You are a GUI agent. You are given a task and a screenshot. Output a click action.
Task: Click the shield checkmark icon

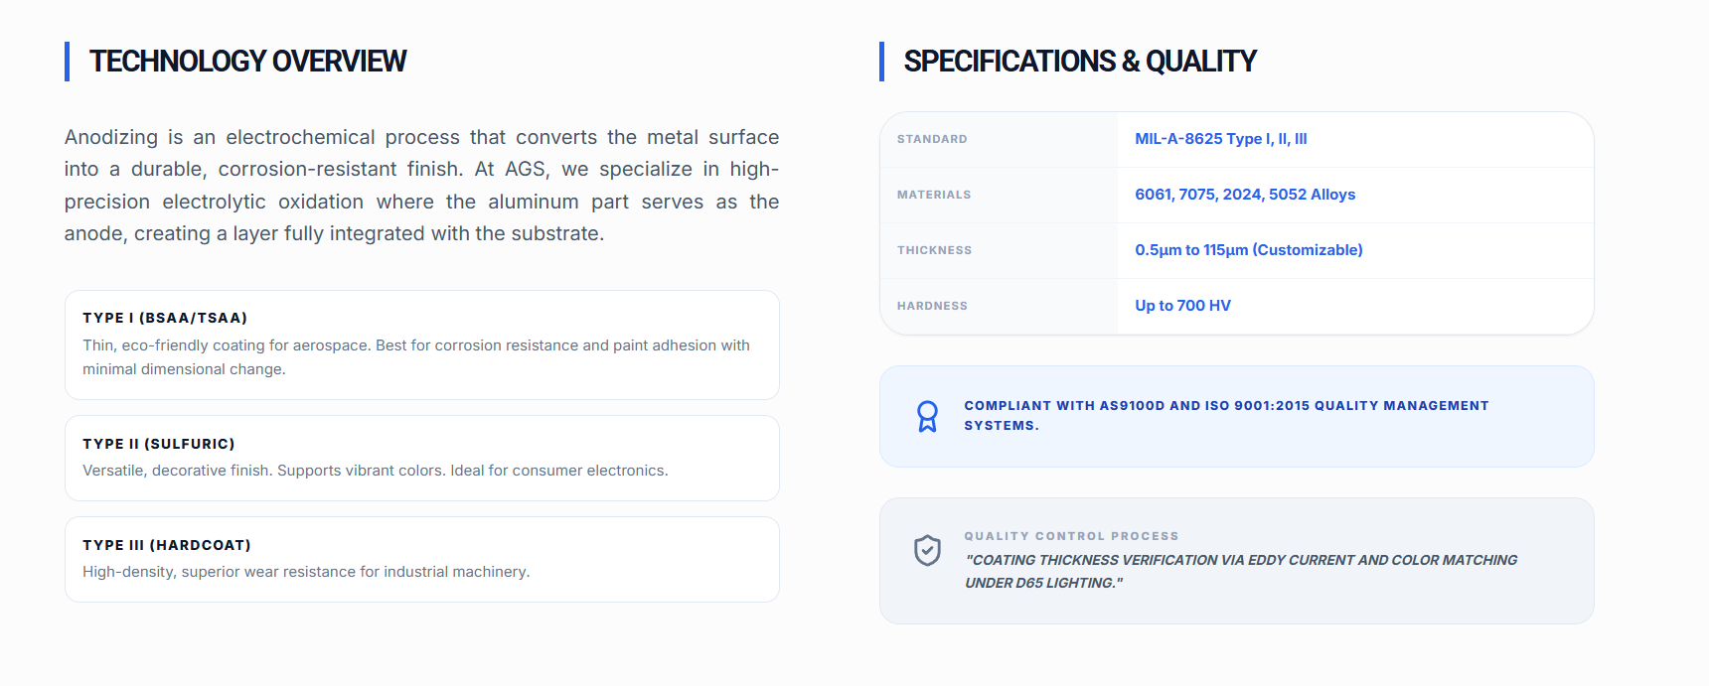point(927,550)
